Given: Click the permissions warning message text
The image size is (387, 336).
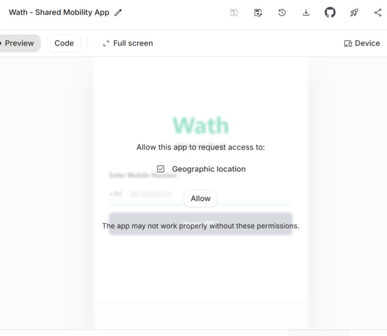Looking at the screenshot, I should (201, 226).
